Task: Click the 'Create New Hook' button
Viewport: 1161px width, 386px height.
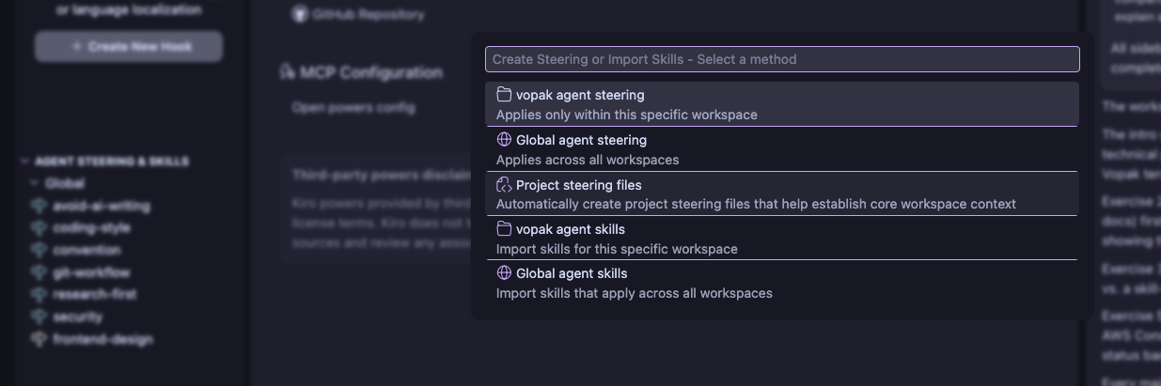Action: [x=129, y=46]
